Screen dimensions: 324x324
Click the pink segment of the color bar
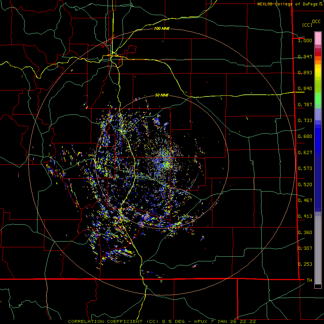tap(318, 38)
